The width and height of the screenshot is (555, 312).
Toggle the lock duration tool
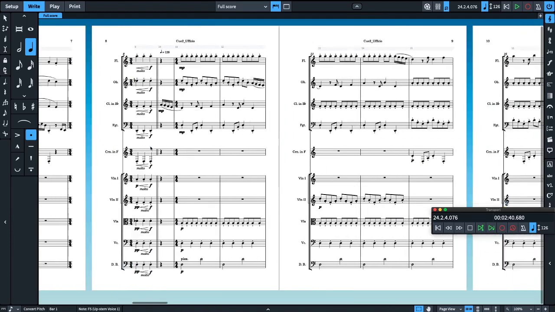5,60
